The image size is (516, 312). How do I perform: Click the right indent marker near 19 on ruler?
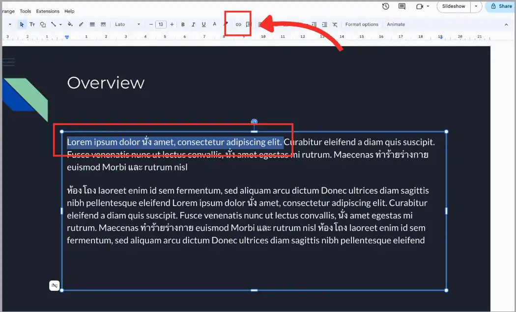click(x=440, y=37)
